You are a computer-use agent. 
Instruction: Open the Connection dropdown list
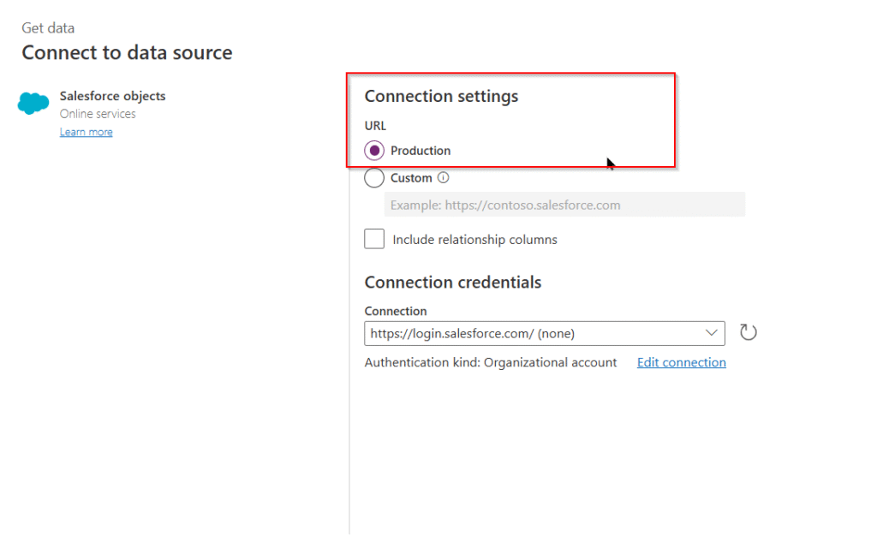click(544, 333)
